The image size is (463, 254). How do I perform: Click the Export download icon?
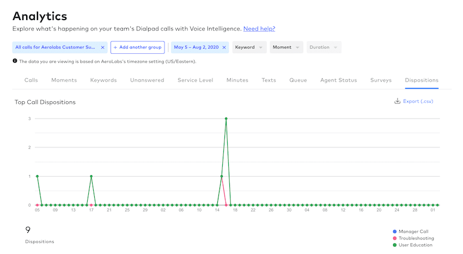[397, 101]
